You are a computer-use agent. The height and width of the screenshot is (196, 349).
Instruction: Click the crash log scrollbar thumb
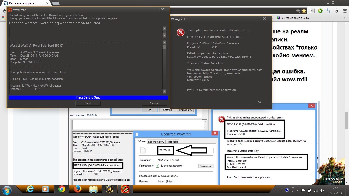coord(164,47)
